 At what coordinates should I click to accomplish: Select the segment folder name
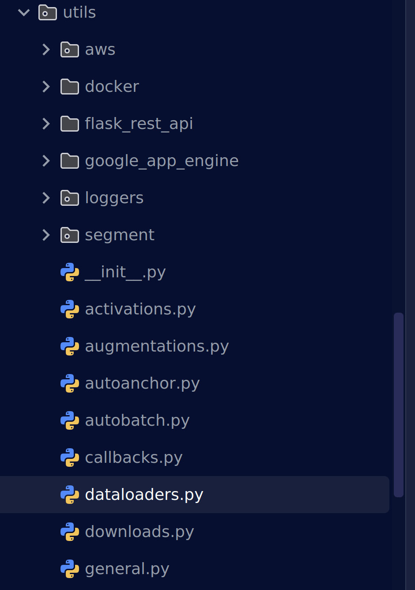[x=120, y=235]
